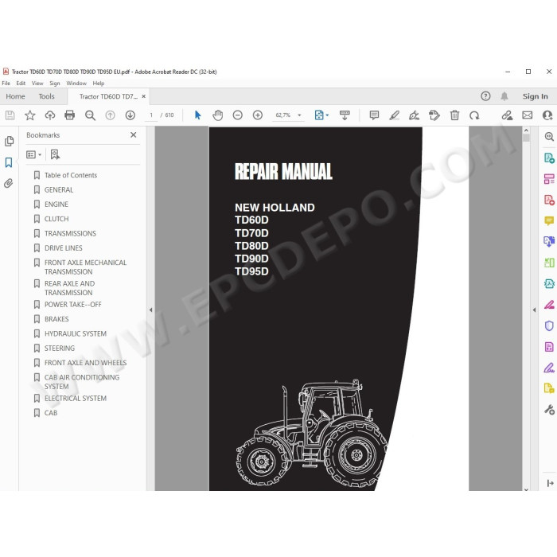Go to the previous page arrow

(x=110, y=115)
